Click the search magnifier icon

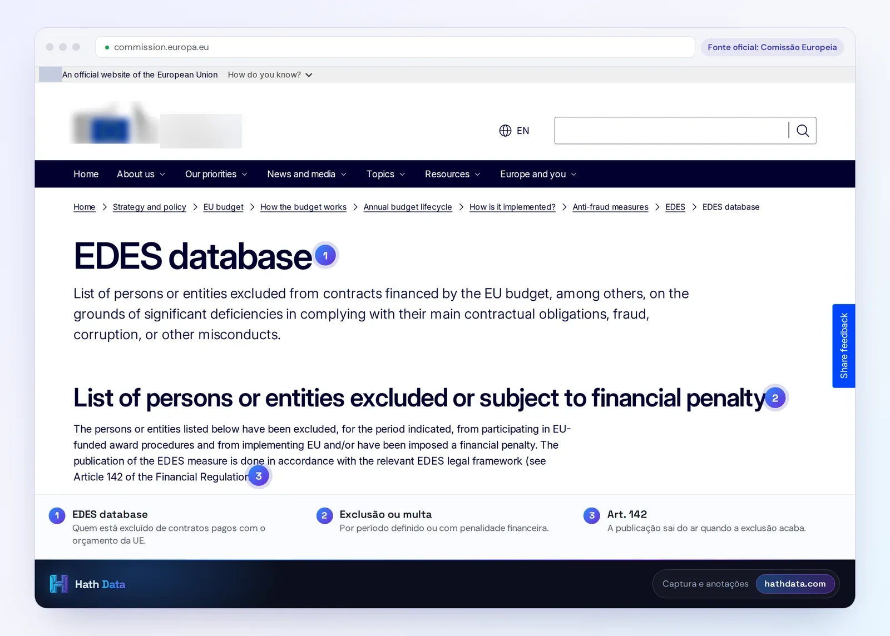(x=803, y=131)
